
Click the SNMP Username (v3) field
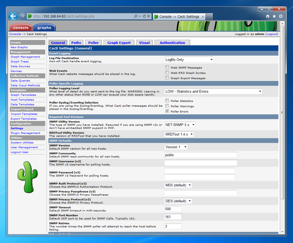click(x=201, y=163)
